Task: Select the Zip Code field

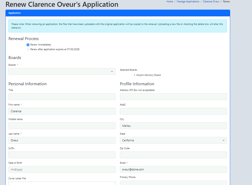Action: tap(173, 155)
